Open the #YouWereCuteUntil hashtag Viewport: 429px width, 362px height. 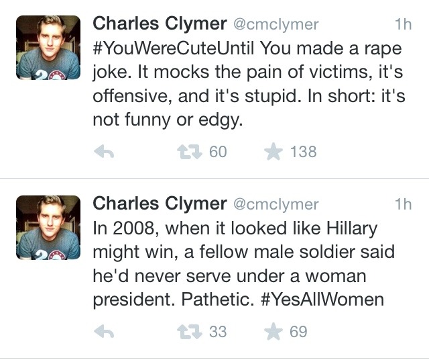[x=173, y=48]
